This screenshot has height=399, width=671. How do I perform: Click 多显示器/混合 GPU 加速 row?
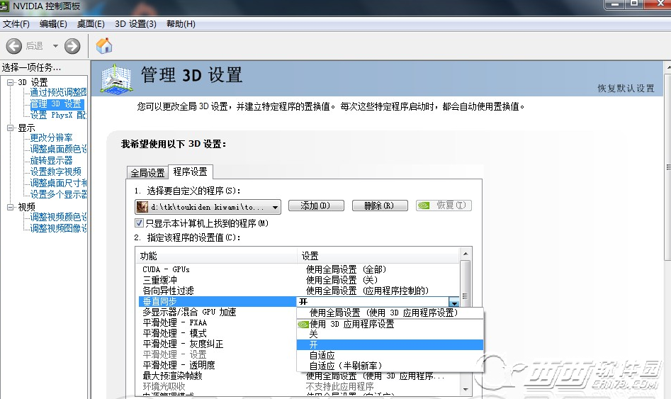tap(218, 312)
